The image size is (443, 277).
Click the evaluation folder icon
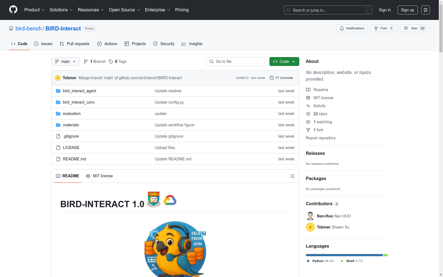click(58, 114)
